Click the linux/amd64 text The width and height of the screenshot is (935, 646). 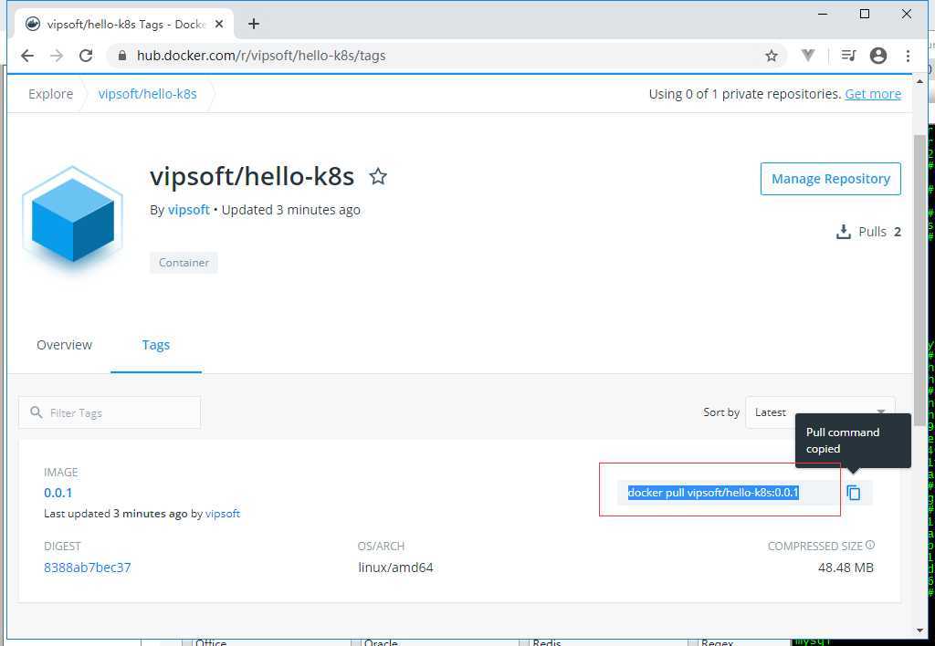396,568
